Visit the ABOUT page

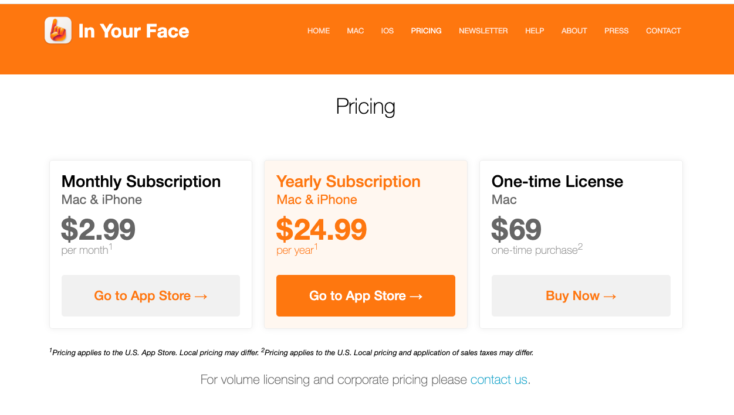574,31
